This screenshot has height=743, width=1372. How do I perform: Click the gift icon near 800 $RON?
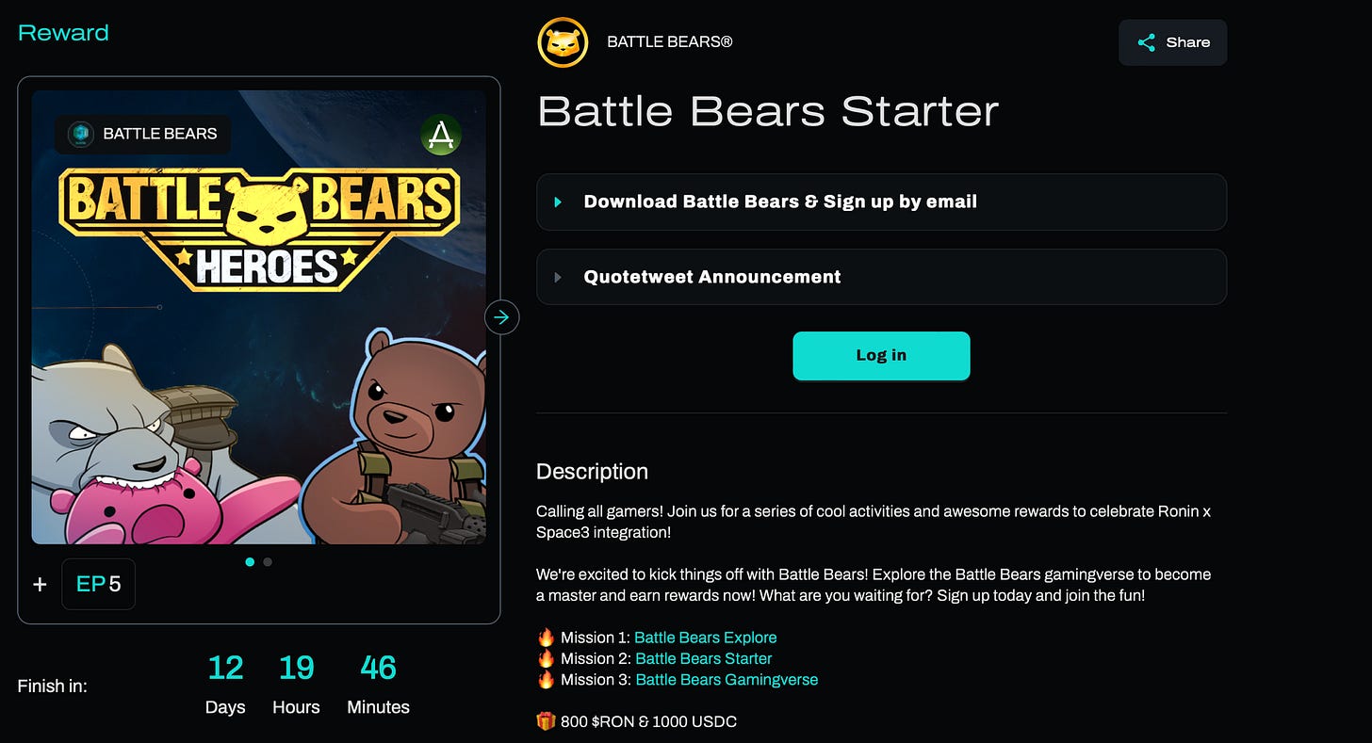tap(546, 721)
